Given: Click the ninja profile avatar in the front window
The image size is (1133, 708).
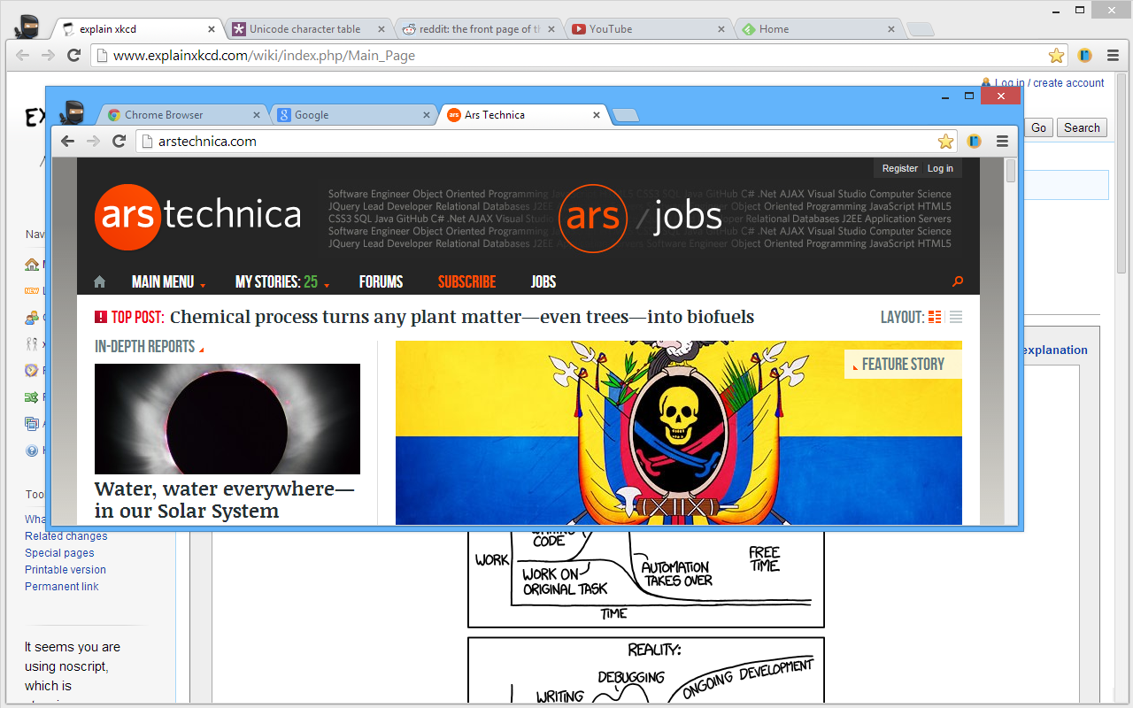Looking at the screenshot, I should pos(73,112).
